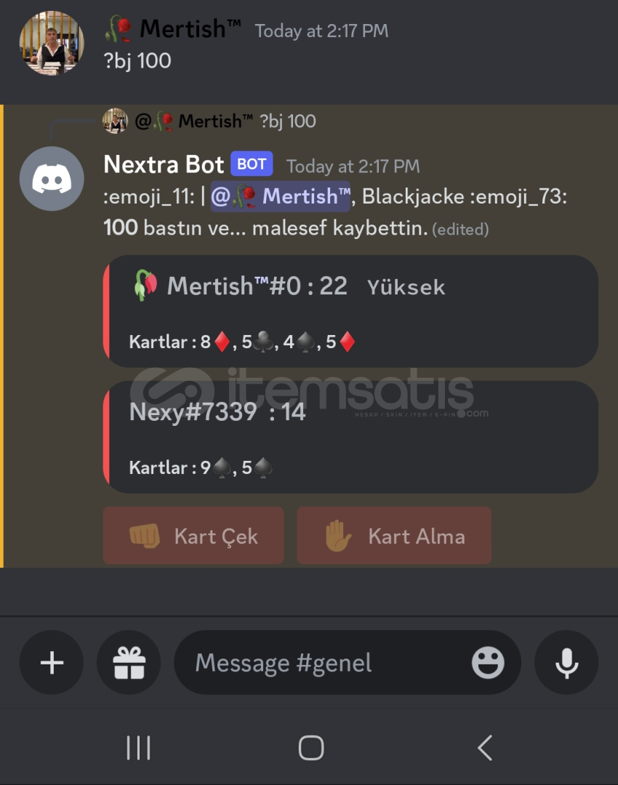Open Nextra Bot's Discord logo avatar
This screenshot has width=618, height=785.
[x=52, y=179]
